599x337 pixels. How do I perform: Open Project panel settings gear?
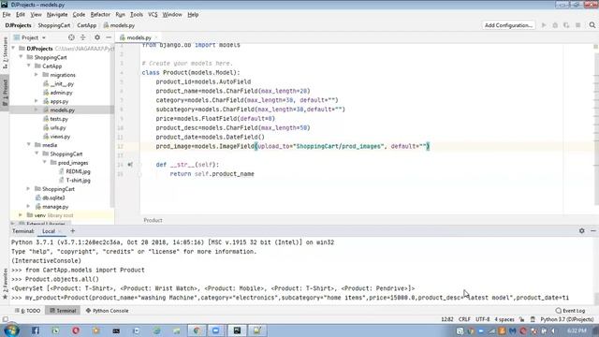97,37
